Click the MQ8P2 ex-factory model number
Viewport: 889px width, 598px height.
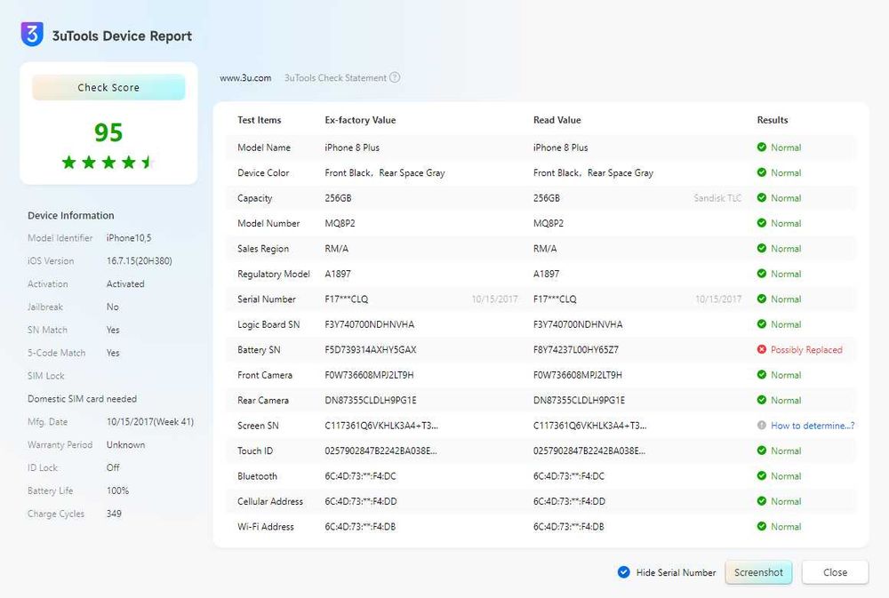[x=340, y=223]
